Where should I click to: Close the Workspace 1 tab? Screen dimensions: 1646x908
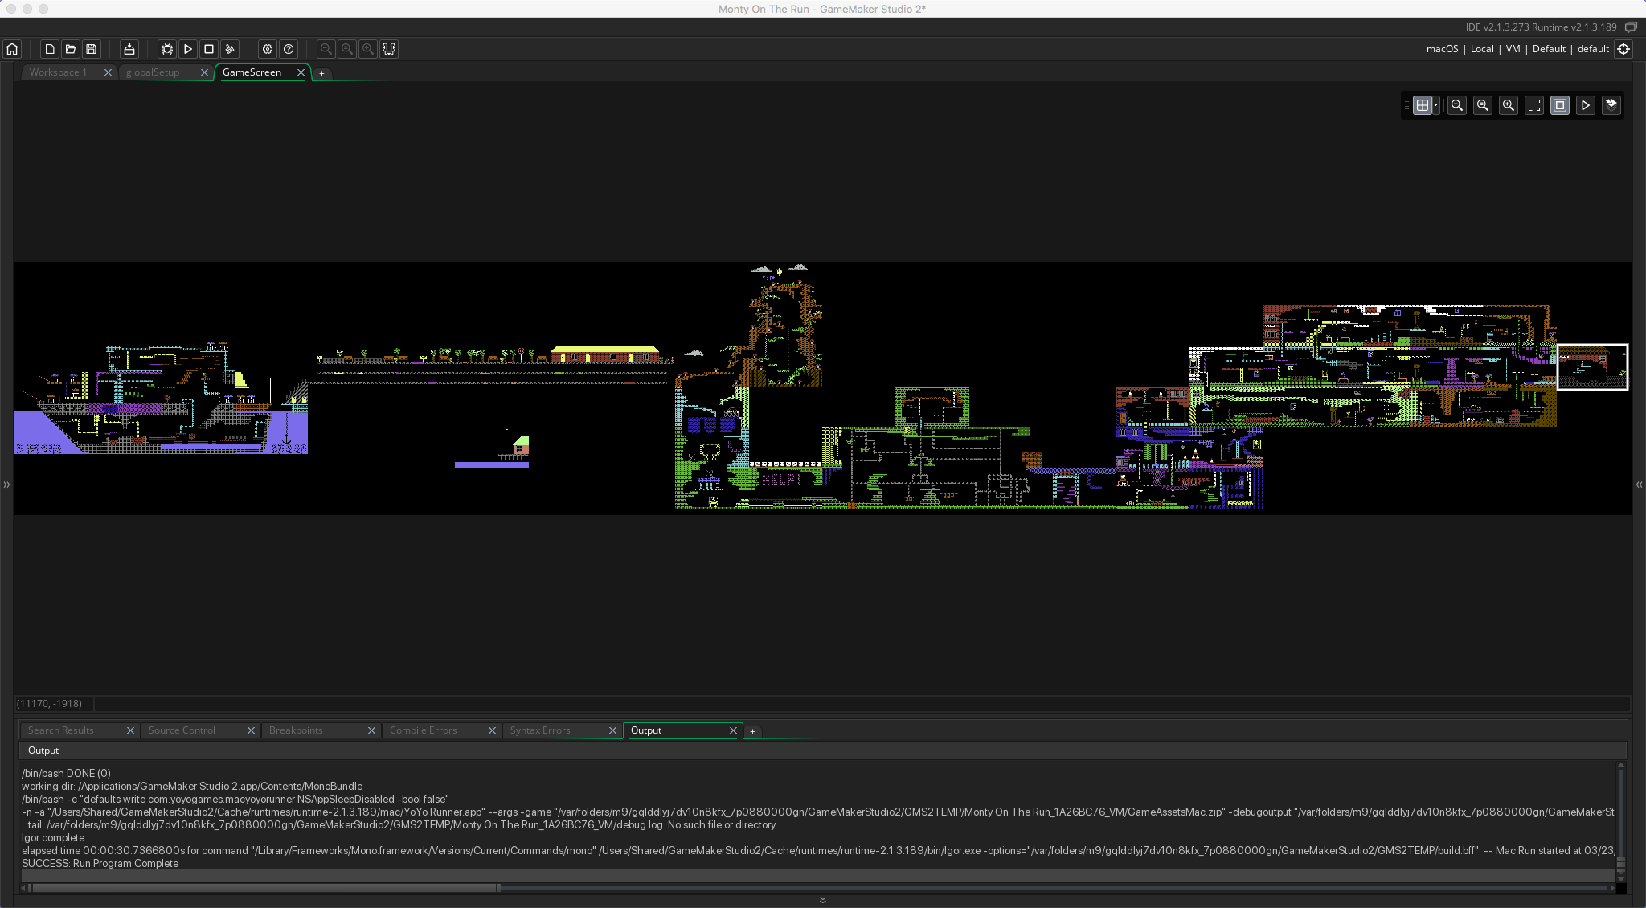coord(108,72)
